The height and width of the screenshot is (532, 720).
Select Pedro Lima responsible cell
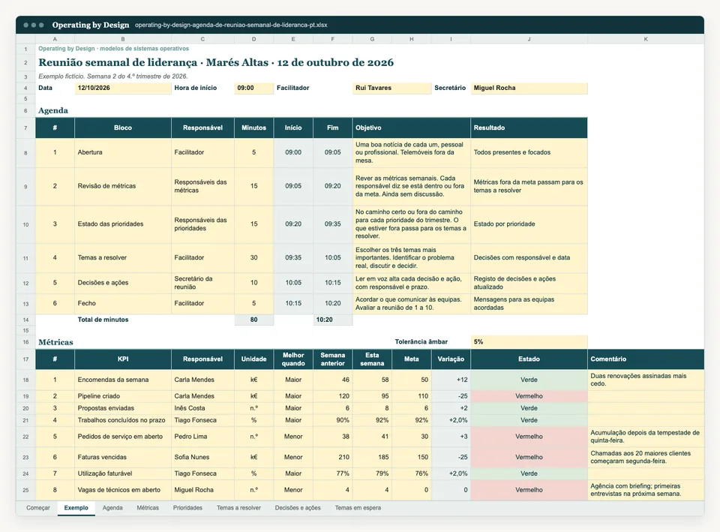point(203,437)
